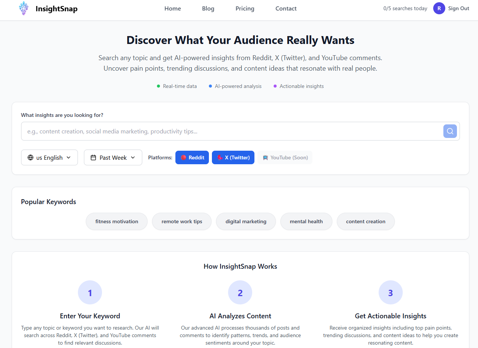
Task: Click the bird icon in X (Twitter) button
Action: 220,157
